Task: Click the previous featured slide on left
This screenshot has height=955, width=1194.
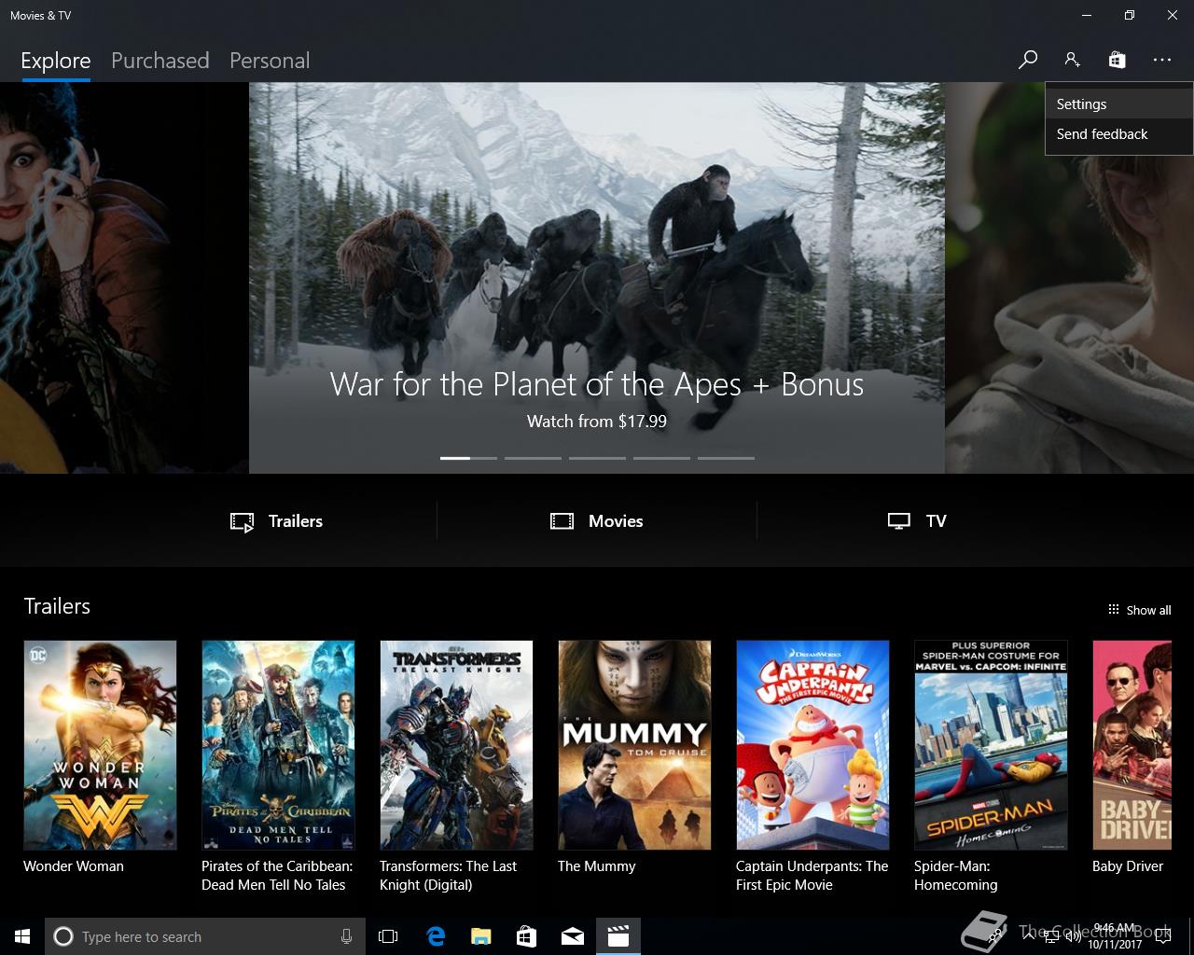Action: [x=124, y=278]
